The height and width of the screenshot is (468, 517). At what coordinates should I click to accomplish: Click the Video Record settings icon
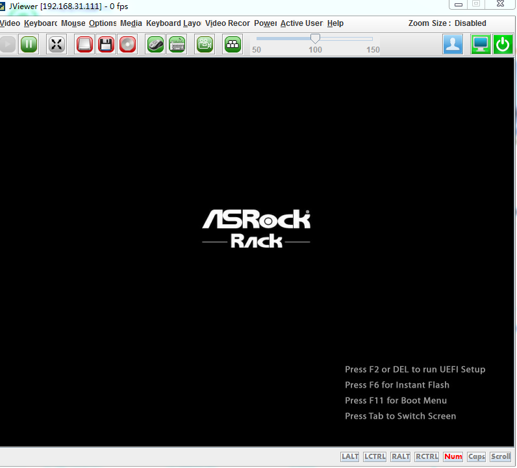click(205, 44)
